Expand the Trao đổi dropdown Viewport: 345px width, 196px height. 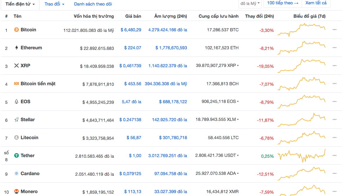(x=54, y=4)
